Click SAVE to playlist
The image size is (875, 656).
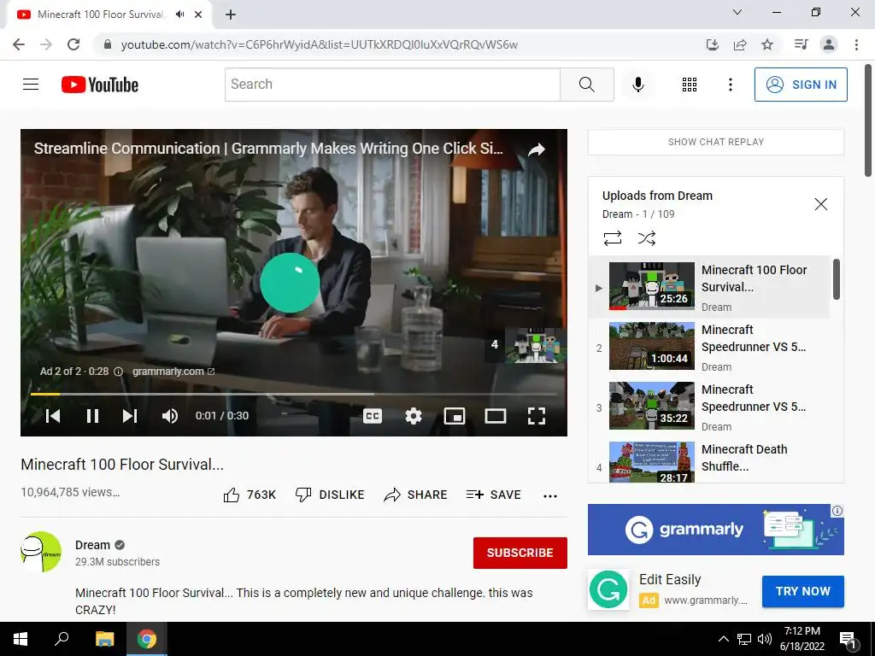[x=493, y=495]
